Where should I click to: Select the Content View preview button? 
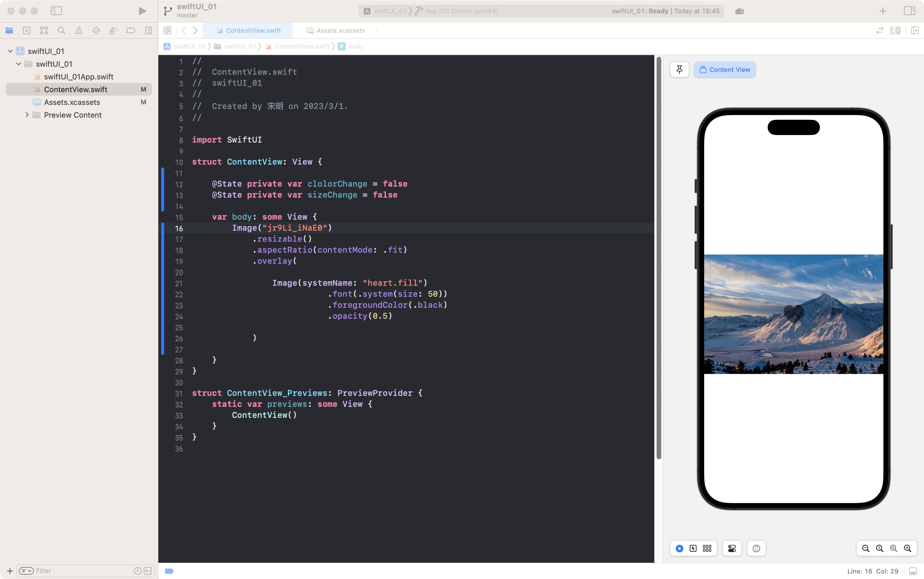click(725, 70)
